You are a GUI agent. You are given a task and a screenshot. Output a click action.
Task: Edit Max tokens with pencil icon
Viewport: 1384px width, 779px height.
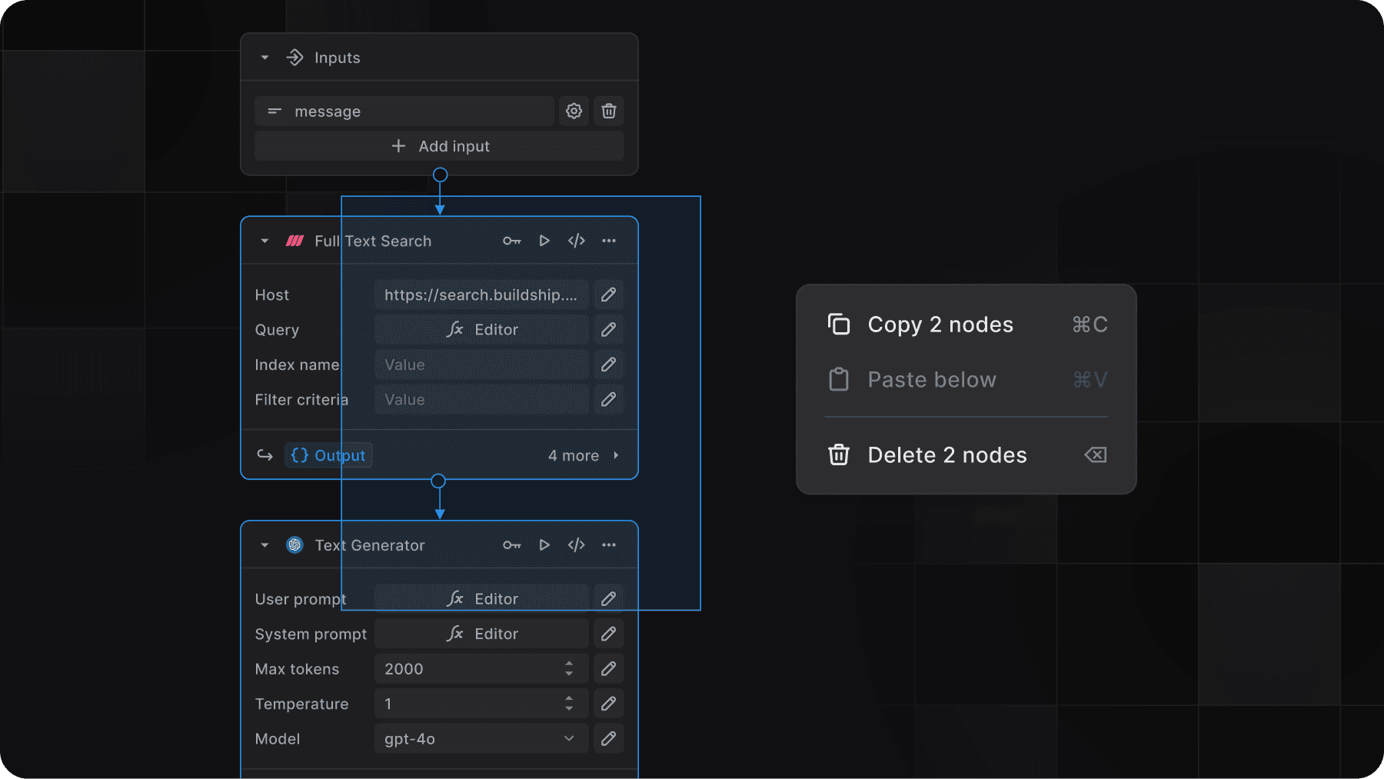609,669
